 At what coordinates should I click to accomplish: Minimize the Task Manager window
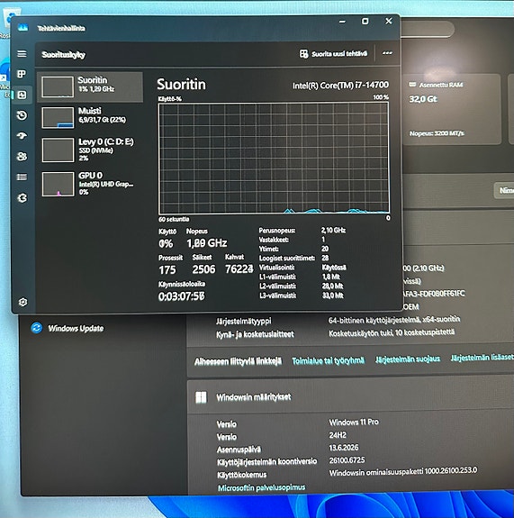[342, 22]
